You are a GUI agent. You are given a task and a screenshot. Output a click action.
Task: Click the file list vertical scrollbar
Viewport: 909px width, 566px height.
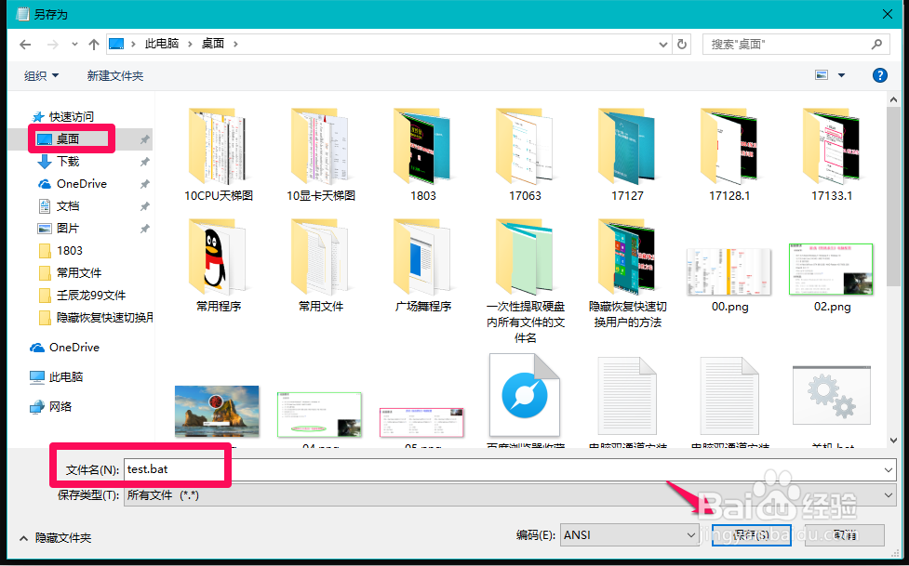pos(893,197)
